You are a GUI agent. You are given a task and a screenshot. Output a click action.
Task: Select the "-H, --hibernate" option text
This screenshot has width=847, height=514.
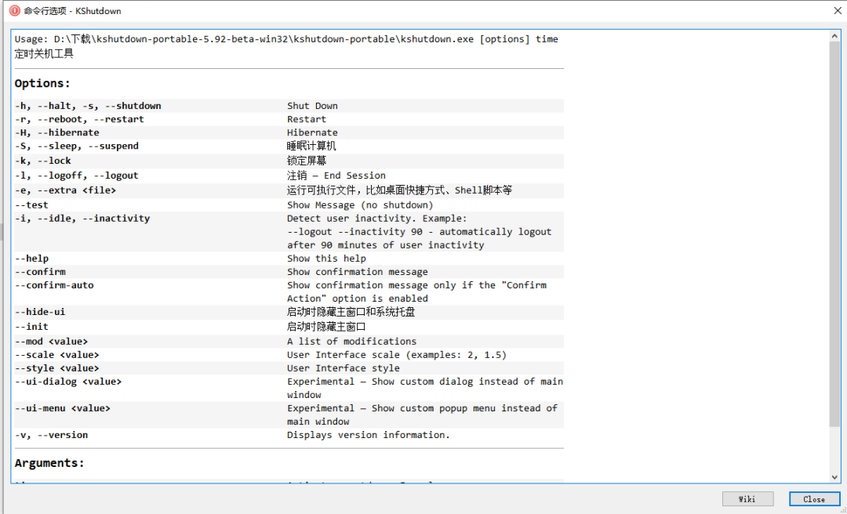click(56, 133)
